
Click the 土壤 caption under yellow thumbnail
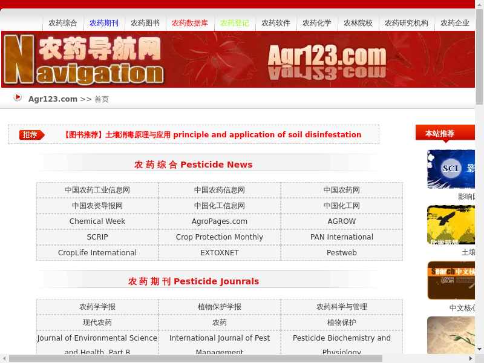pos(468,252)
